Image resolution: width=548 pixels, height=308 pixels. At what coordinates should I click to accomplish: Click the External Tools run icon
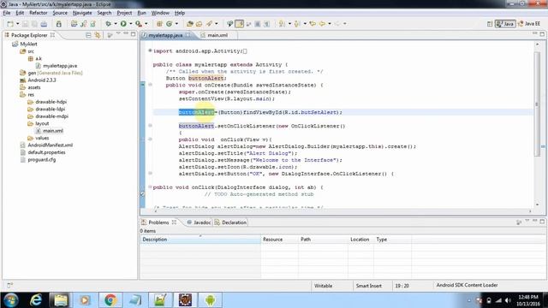tap(139, 24)
